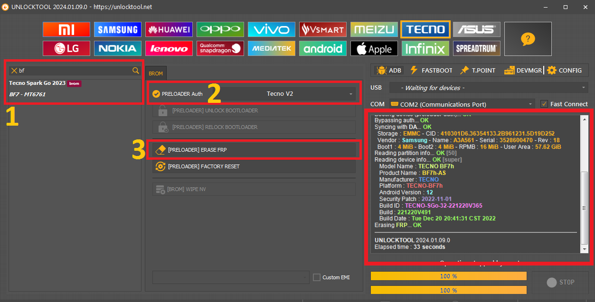Open the empty EMI file dropdown
This screenshot has width=595, height=302.
[x=231, y=277]
